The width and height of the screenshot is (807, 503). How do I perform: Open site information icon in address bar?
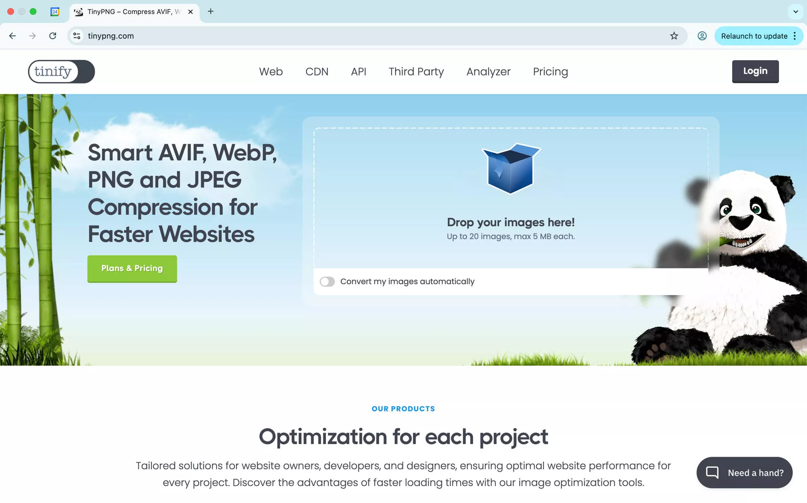77,36
